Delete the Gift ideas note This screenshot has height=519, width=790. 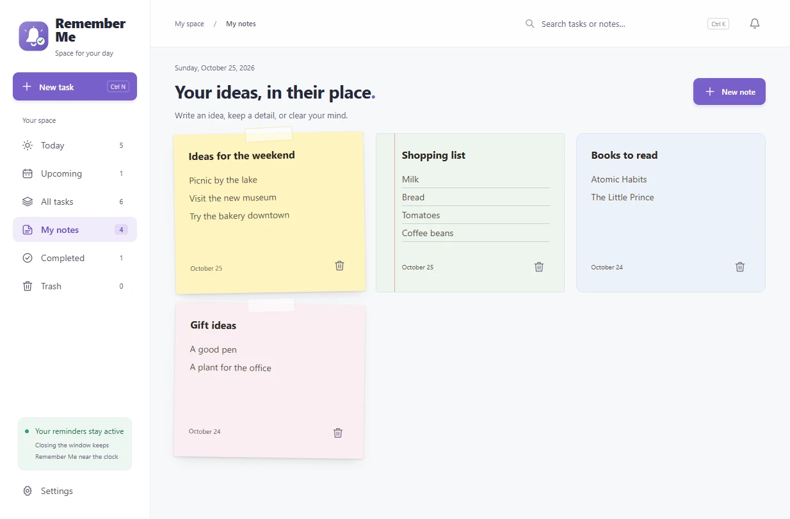click(x=338, y=433)
